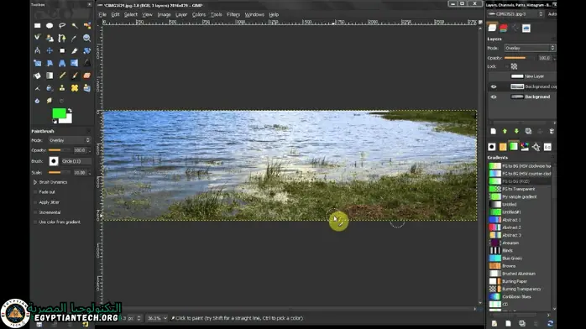Hide the Background layer eye
This screenshot has width=586, height=329.
(x=494, y=97)
